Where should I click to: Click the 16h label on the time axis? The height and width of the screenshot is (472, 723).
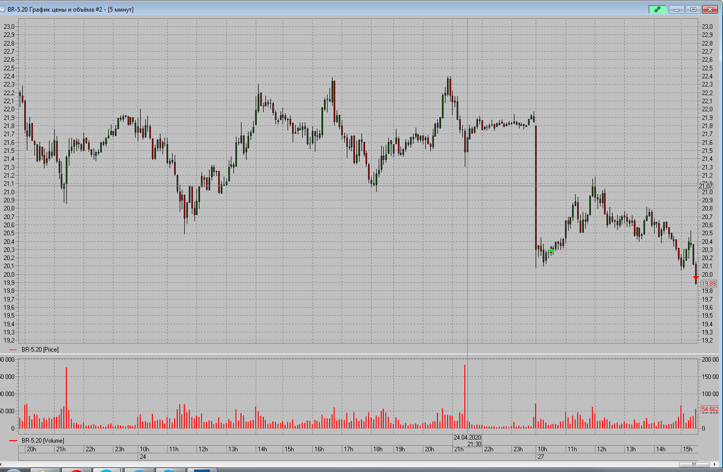coord(319,449)
